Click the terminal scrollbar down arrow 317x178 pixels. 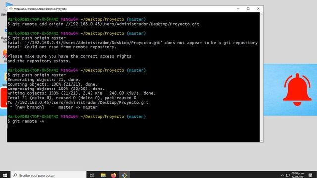(x=261, y=140)
